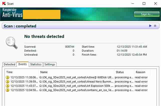The height and width of the screenshot is (106, 161).
Task: Switch to the Detected tab
Action: pyautogui.click(x=9, y=64)
